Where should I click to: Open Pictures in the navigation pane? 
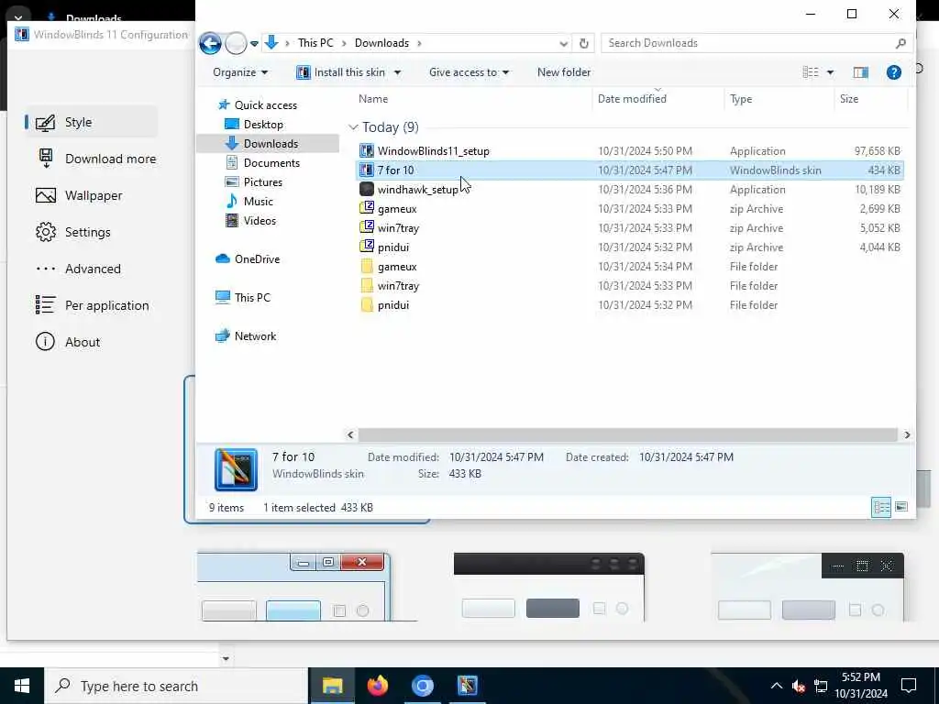click(262, 182)
